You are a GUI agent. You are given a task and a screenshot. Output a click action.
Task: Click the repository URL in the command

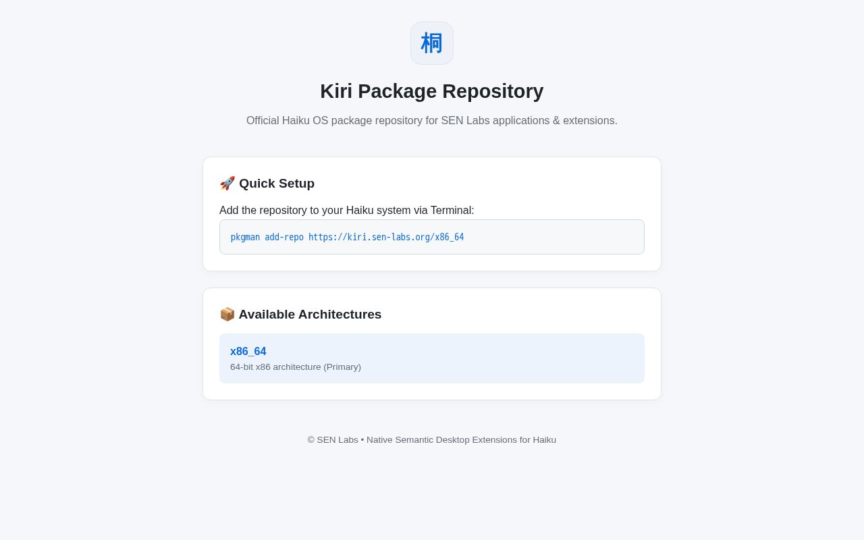(x=386, y=237)
